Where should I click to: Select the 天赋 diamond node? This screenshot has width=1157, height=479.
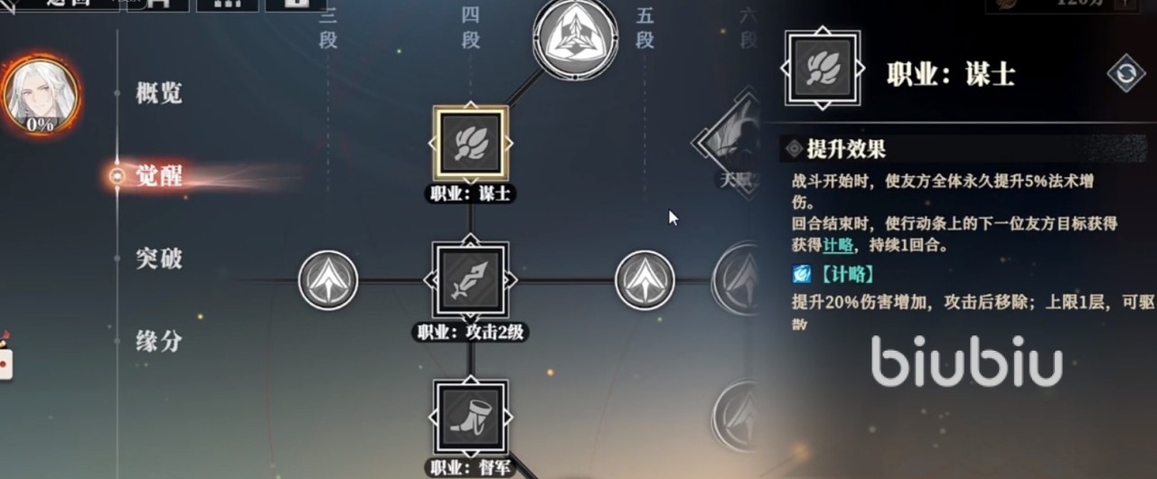tap(730, 142)
